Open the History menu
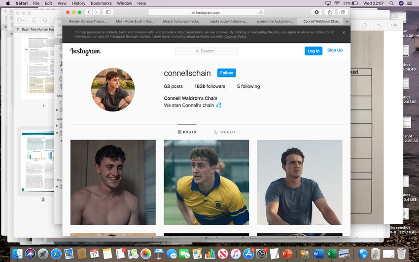 78,3
